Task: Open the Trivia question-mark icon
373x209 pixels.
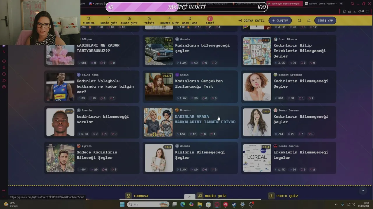Action: pyautogui.click(x=149, y=19)
